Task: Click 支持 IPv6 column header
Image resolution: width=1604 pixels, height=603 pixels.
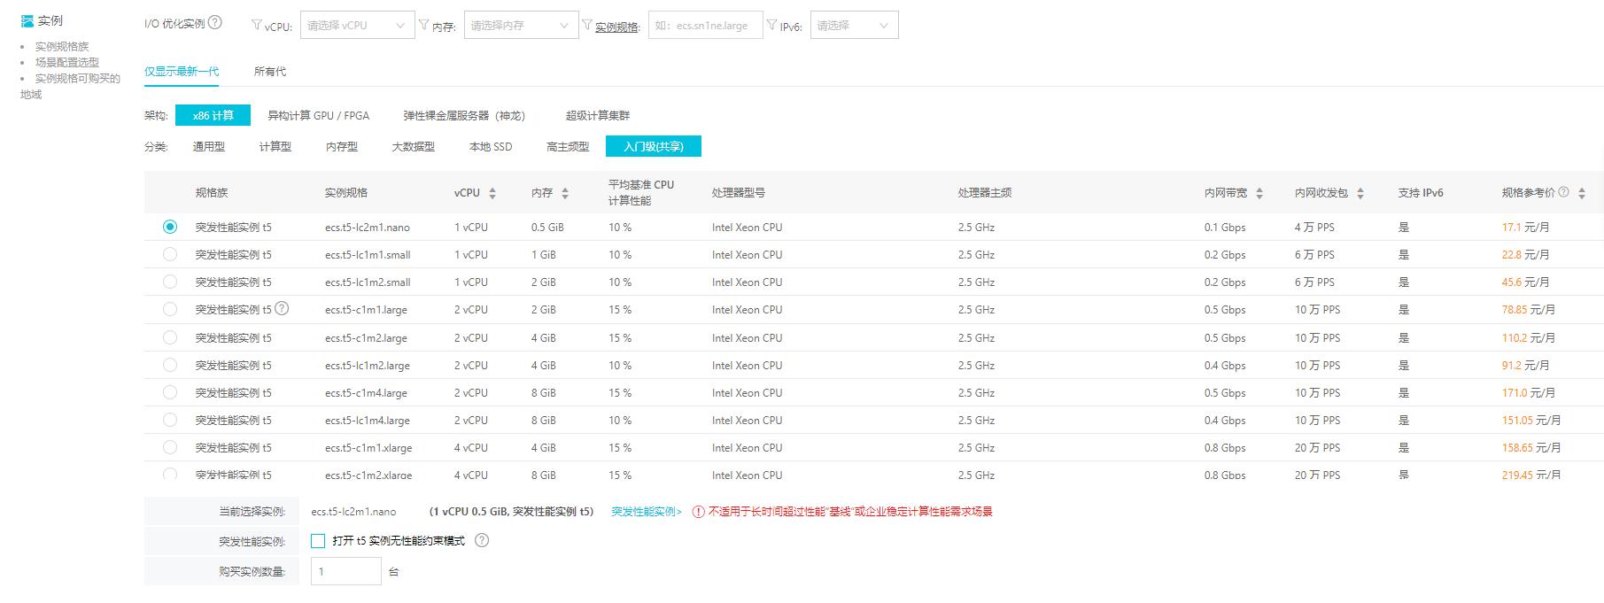Action: [1421, 193]
